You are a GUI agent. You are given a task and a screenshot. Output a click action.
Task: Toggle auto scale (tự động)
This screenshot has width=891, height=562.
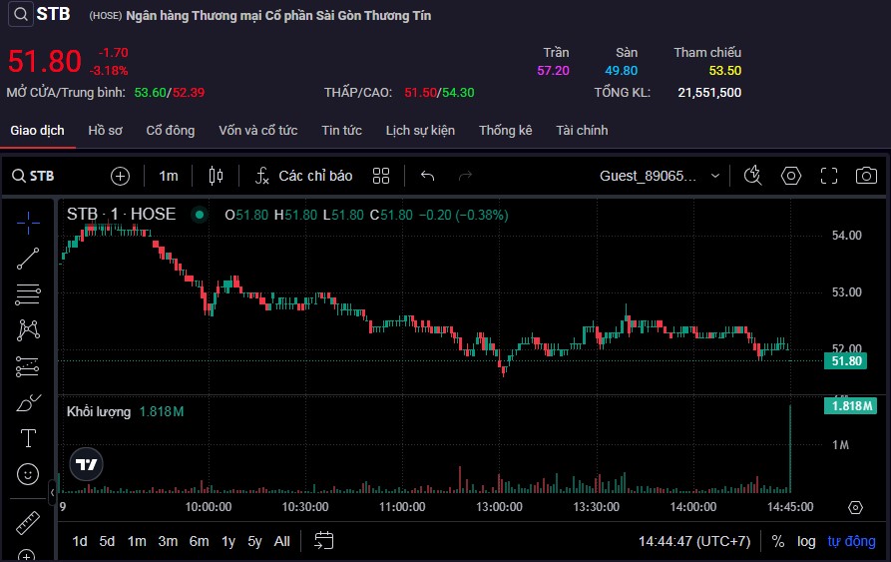851,541
